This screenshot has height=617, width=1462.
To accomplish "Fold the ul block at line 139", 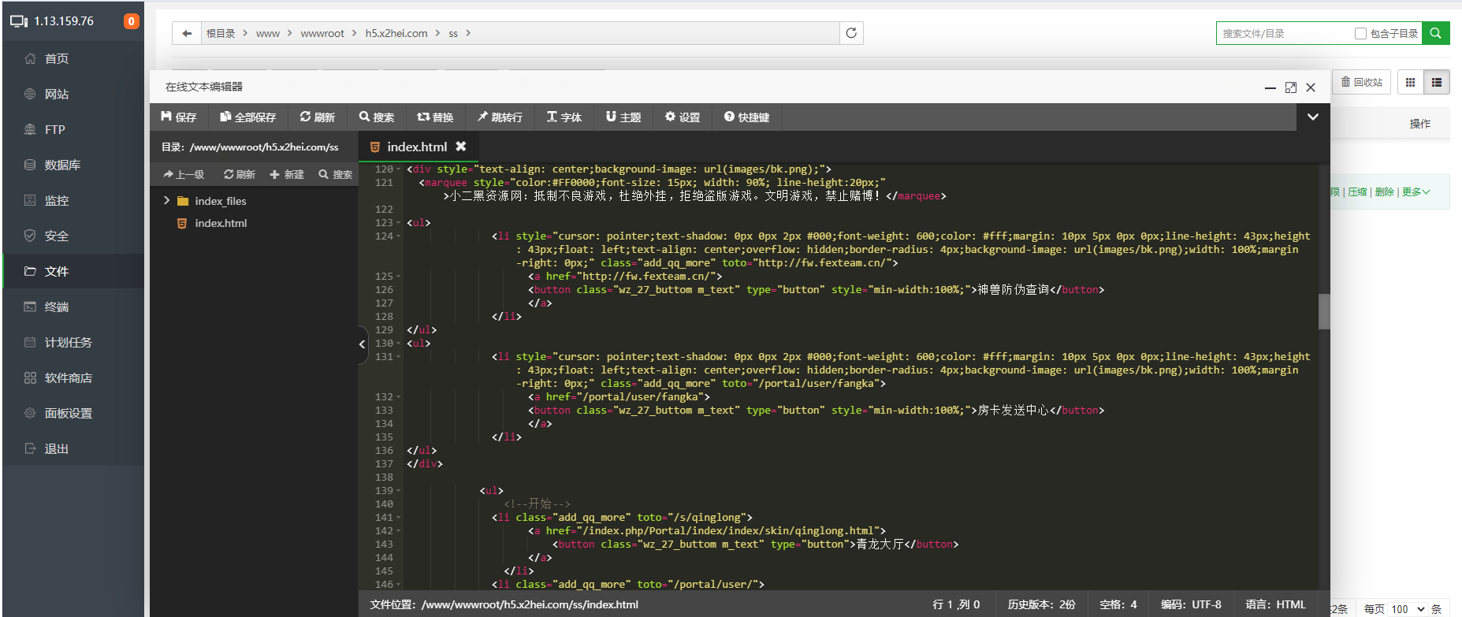I will 399,491.
